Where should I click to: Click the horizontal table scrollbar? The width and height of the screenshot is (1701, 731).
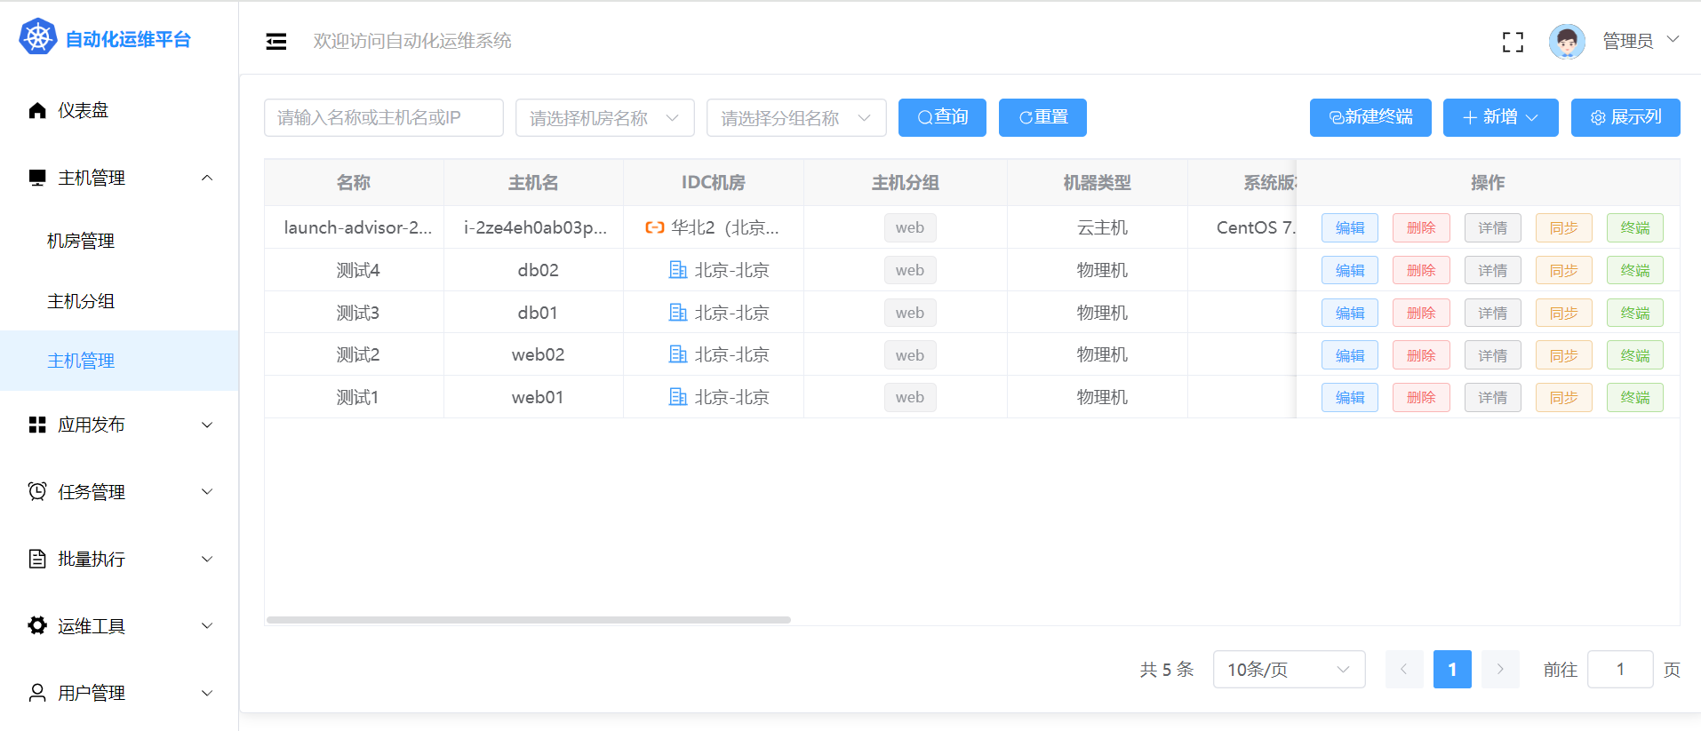click(528, 620)
